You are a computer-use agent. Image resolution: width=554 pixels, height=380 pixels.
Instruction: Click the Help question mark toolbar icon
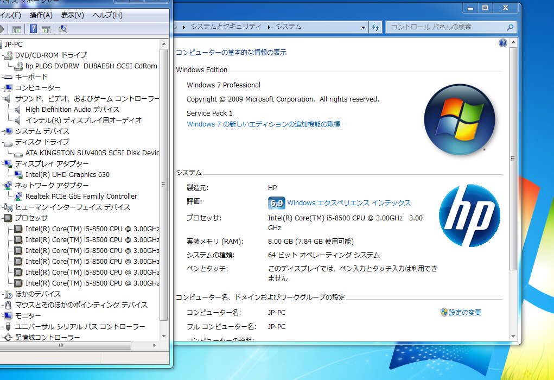(33, 29)
